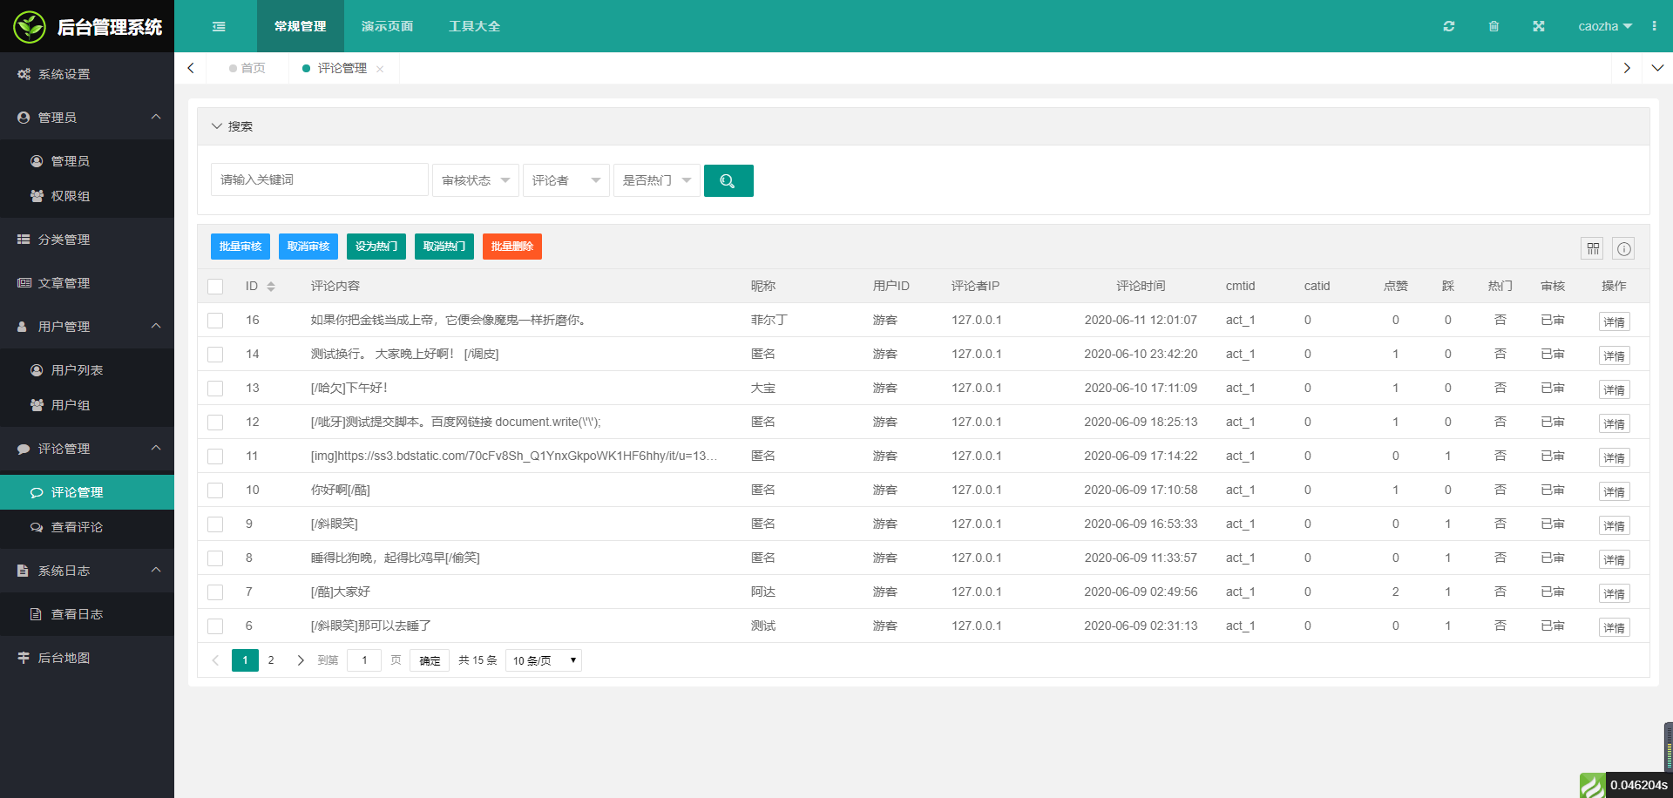This screenshot has width=1673, height=798.
Task: Click the table info circle icon
Action: coord(1623,248)
